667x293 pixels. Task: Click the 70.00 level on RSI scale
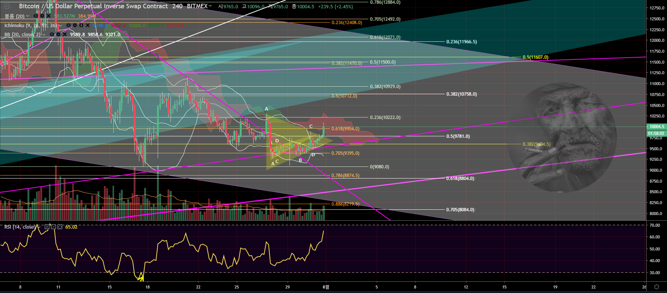[655, 225]
